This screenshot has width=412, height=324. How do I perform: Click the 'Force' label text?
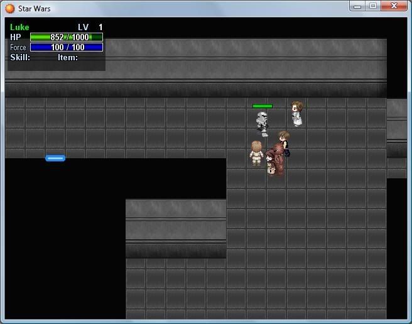(x=18, y=47)
